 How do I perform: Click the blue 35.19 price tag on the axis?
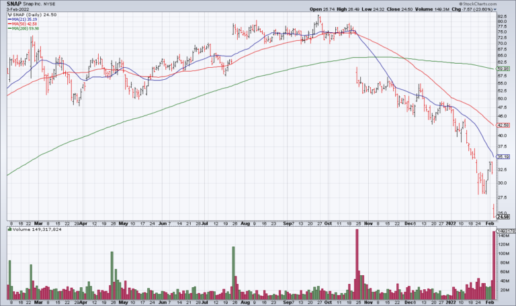(503, 157)
